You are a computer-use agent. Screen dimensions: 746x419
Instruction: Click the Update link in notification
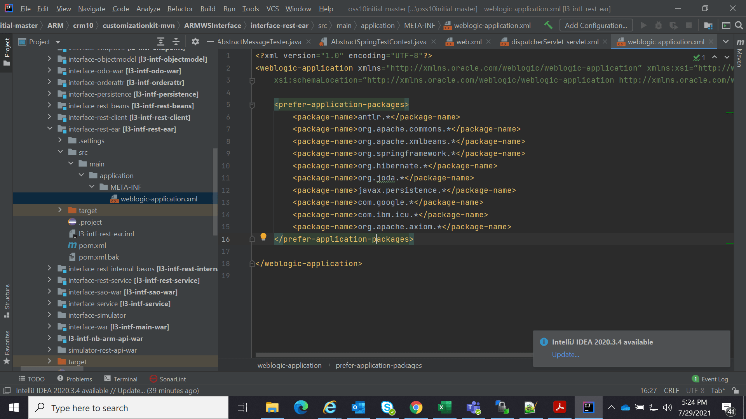coord(565,354)
